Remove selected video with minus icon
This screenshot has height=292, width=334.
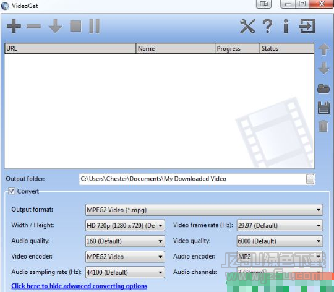[33, 26]
